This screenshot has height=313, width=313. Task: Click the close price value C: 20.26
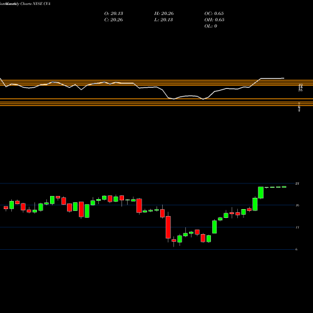point(113,20)
